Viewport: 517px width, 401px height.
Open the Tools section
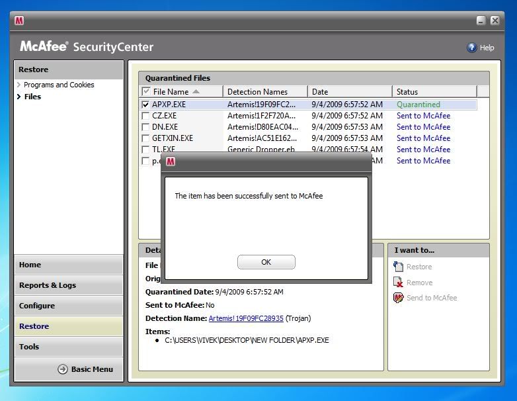(69, 347)
